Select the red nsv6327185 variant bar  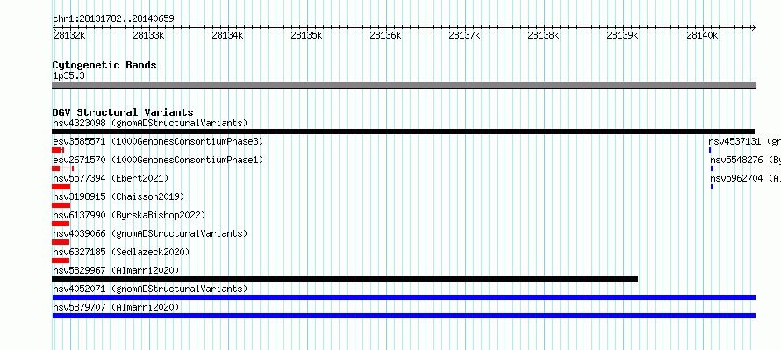click(61, 261)
